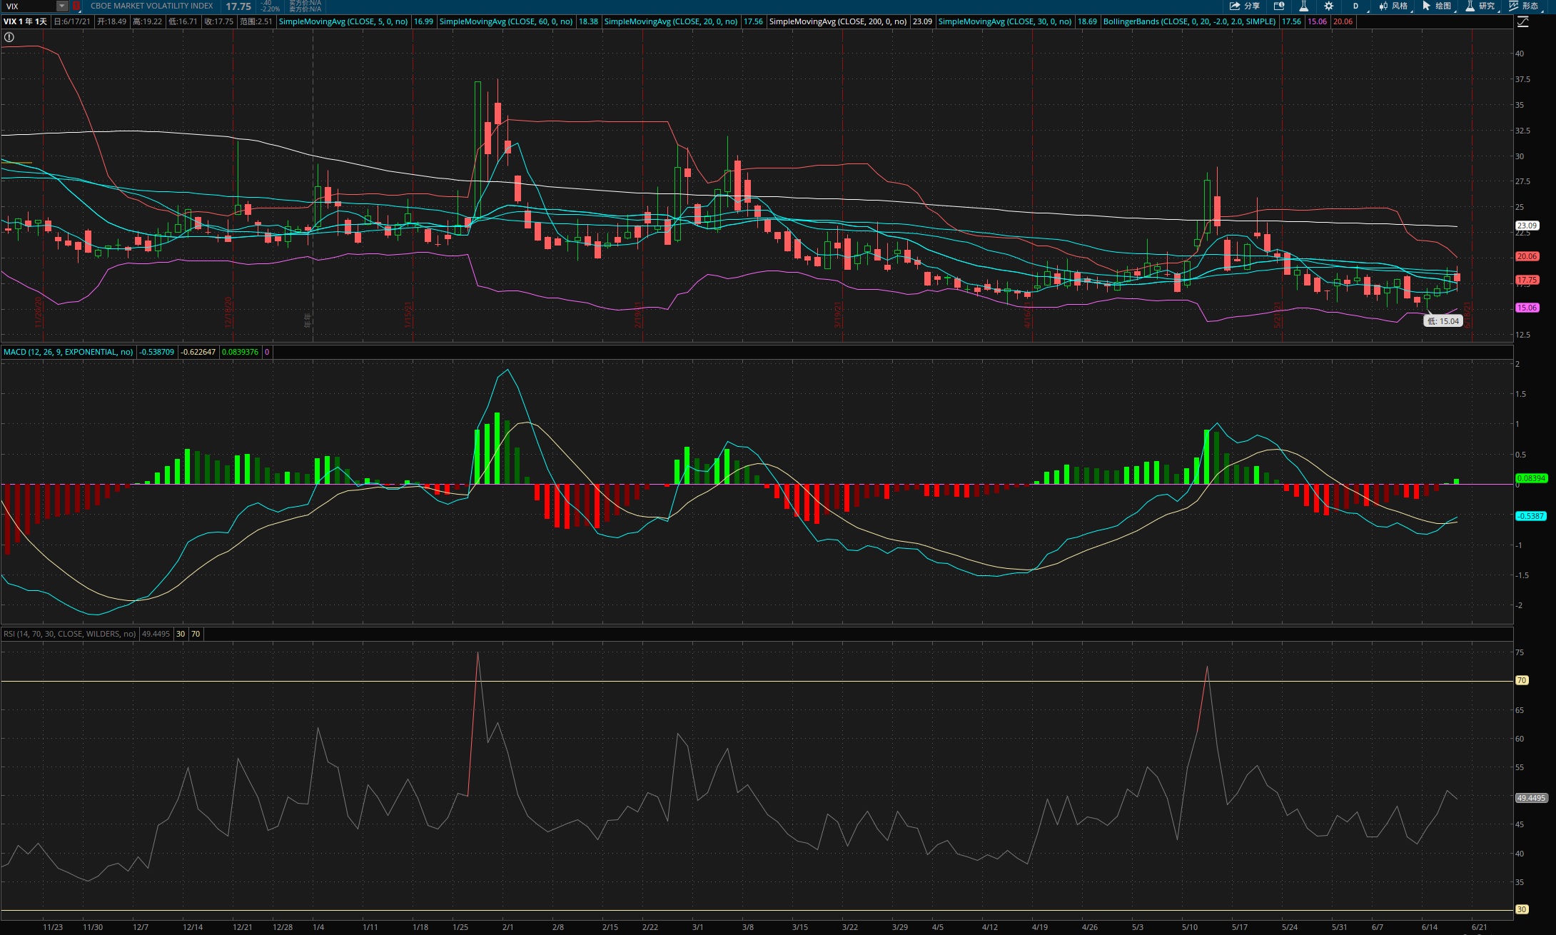
Task: Click the 200-period SimpleMovingAvg label
Action: 837,21
